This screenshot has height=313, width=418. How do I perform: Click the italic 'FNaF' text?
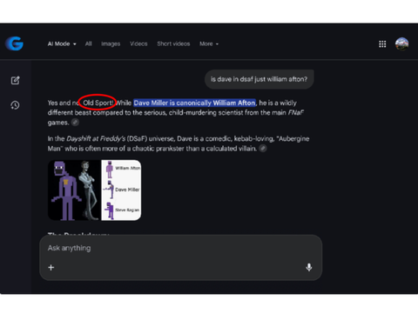295,112
